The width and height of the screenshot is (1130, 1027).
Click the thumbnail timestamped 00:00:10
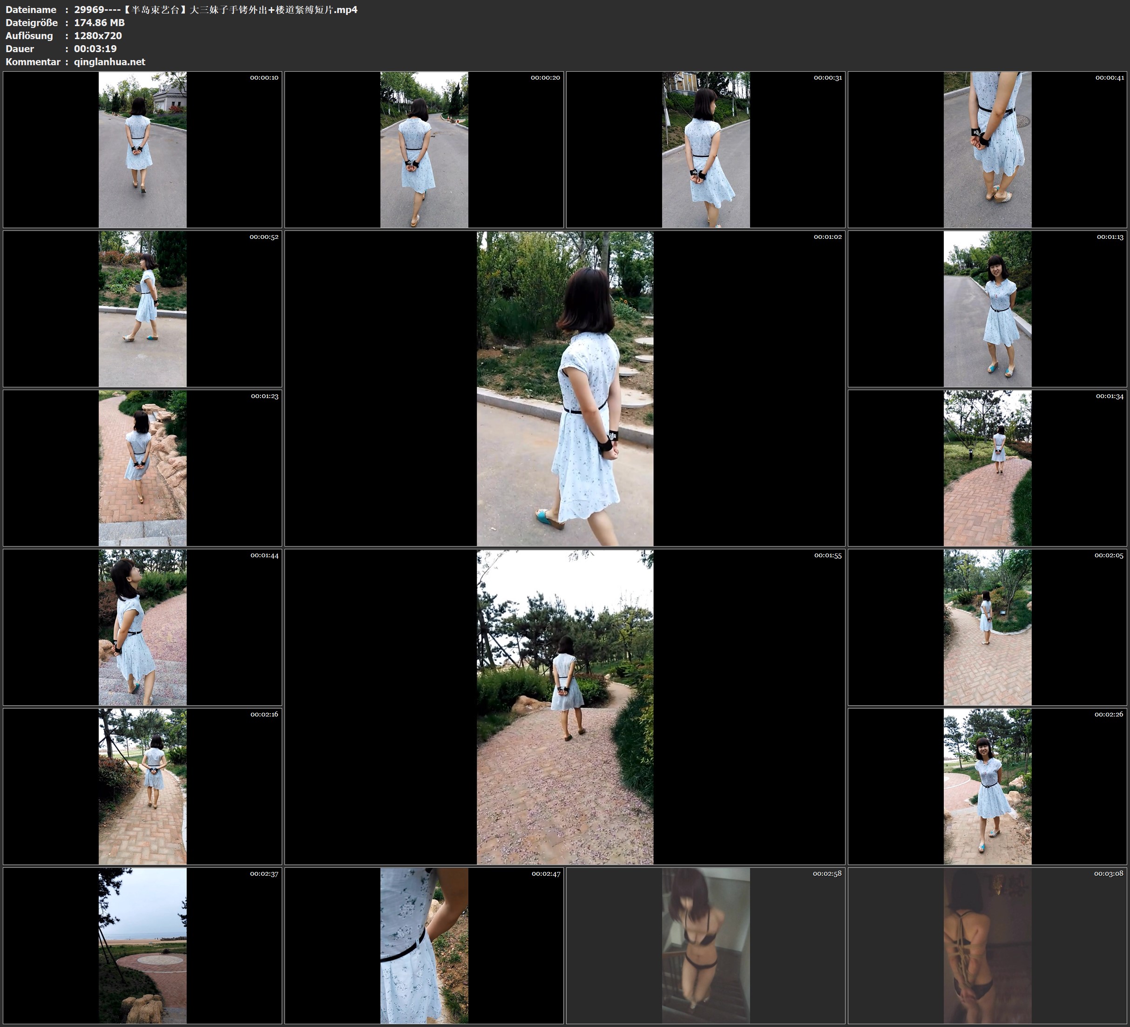point(142,150)
